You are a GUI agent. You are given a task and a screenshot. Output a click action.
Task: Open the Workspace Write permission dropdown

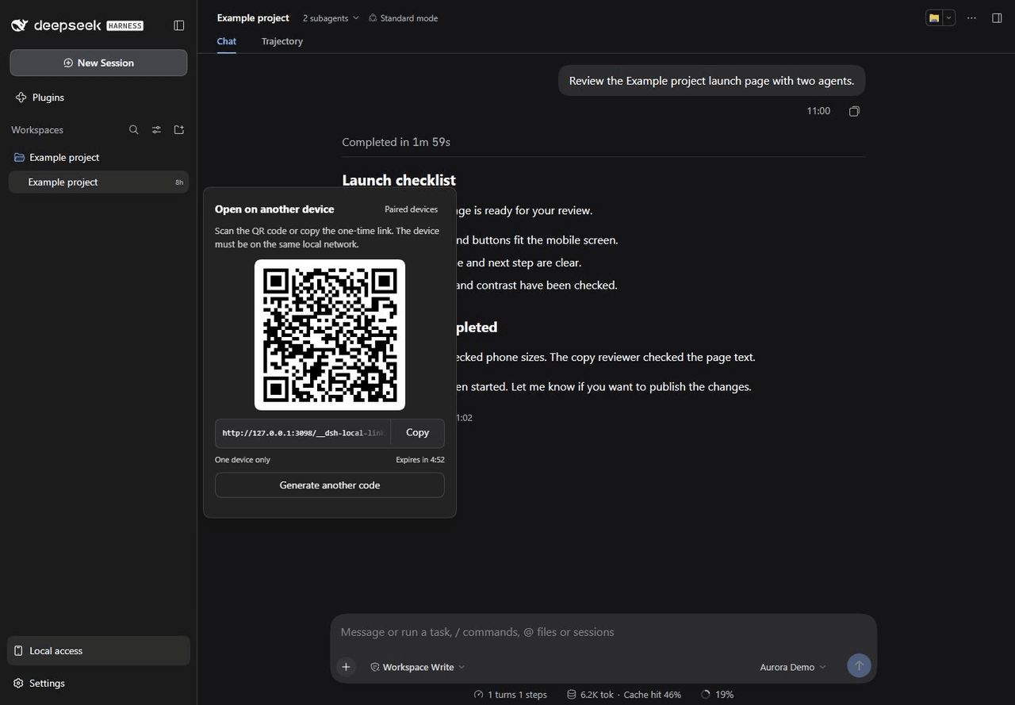click(x=418, y=667)
